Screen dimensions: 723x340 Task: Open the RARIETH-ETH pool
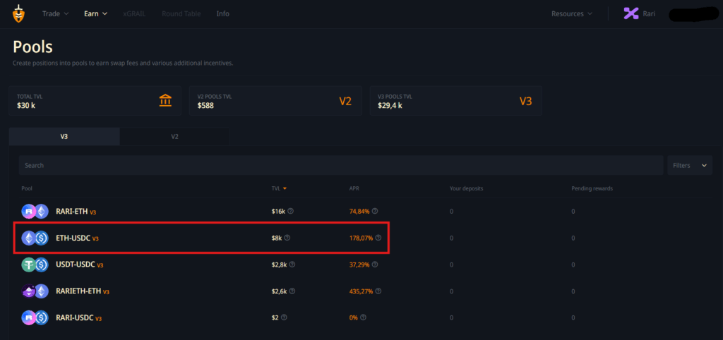(83, 291)
